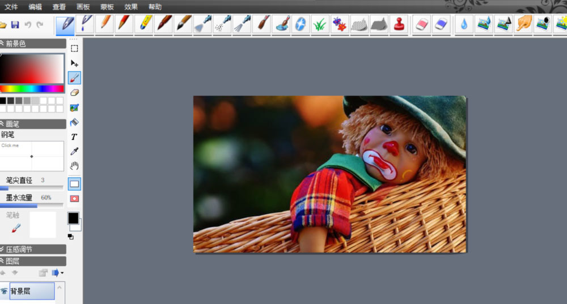Open the 画板 menu
Viewport: 567px width, 304px height.
click(83, 7)
